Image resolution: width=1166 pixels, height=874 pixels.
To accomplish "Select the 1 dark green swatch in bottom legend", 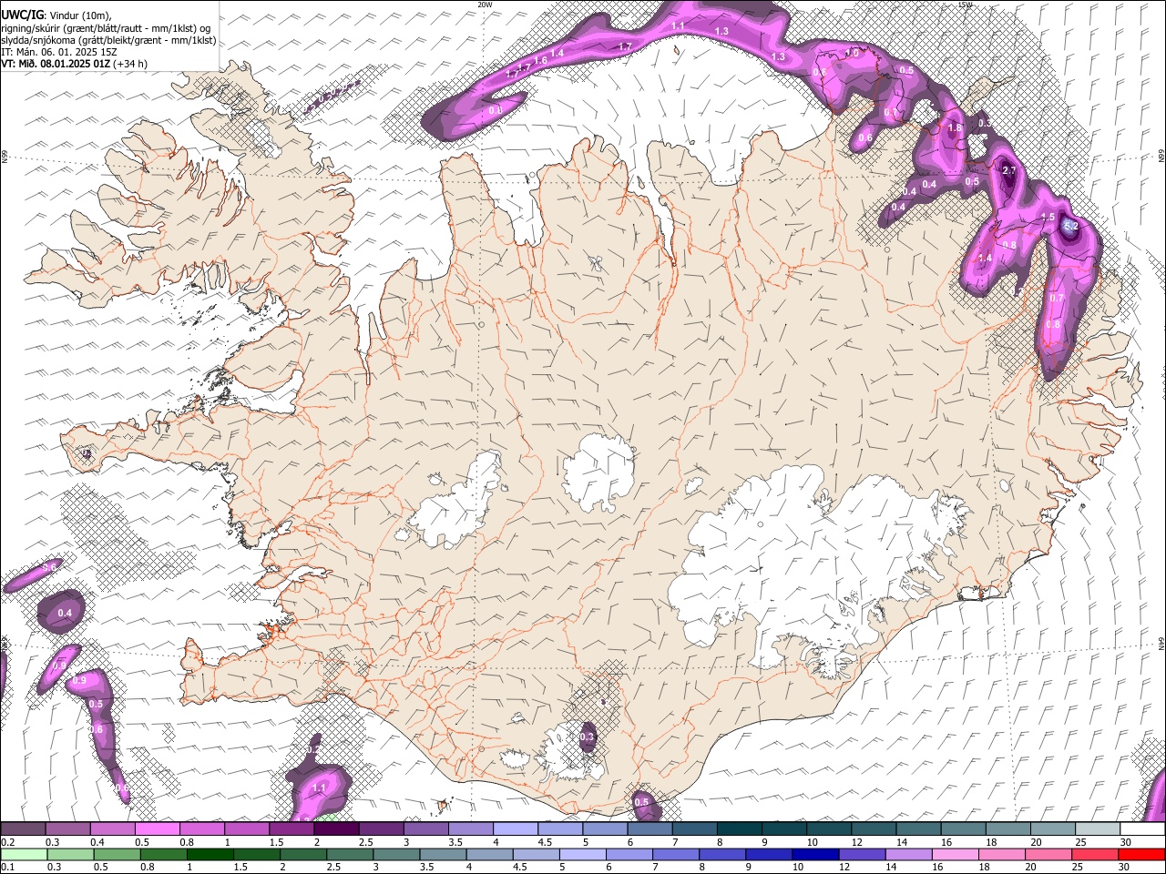I will point(210,854).
